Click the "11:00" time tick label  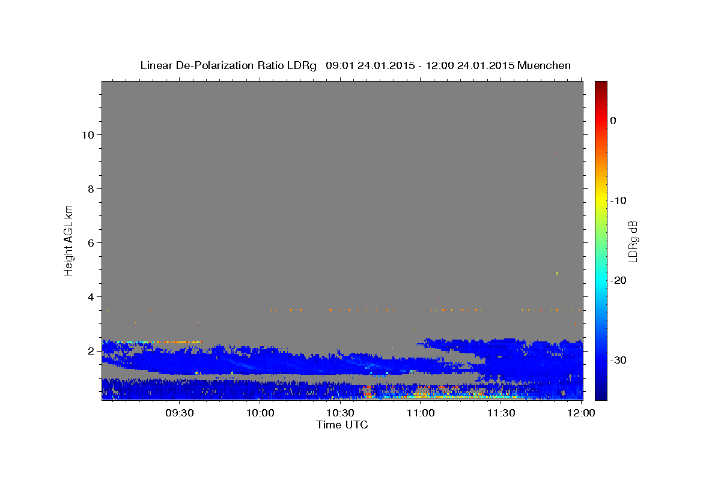click(421, 413)
